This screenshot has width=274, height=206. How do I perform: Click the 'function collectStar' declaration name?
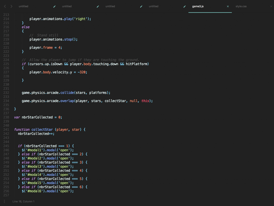coord(42,130)
